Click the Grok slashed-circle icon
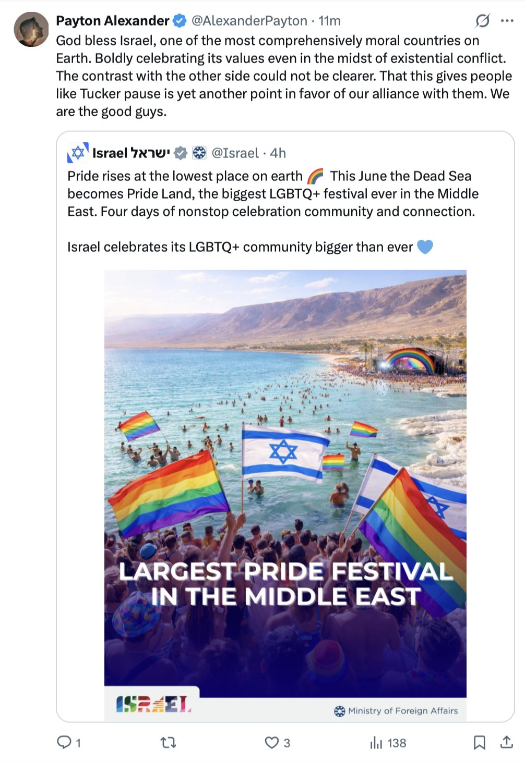 coord(482,21)
